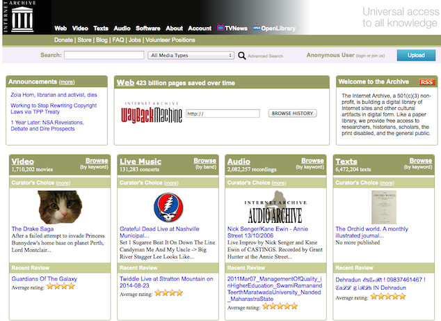Viewport: 441px width, 321px height.
Task: Click the login or join us link
Action: (x=371, y=56)
